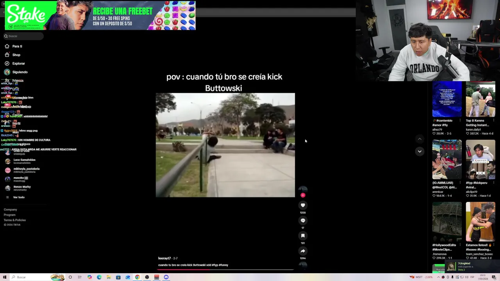Open the Stake freebet banner ad
500x281 pixels.
pos(100,16)
